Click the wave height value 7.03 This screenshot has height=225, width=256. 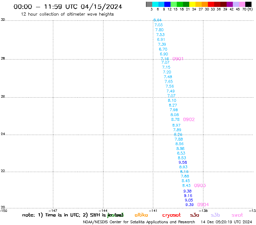[158, 25]
